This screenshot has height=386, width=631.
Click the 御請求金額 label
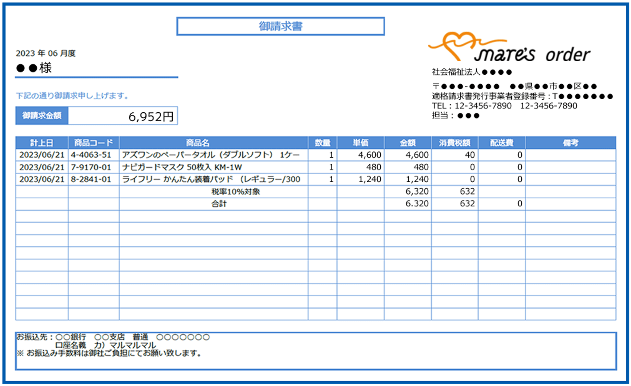pyautogui.click(x=42, y=116)
